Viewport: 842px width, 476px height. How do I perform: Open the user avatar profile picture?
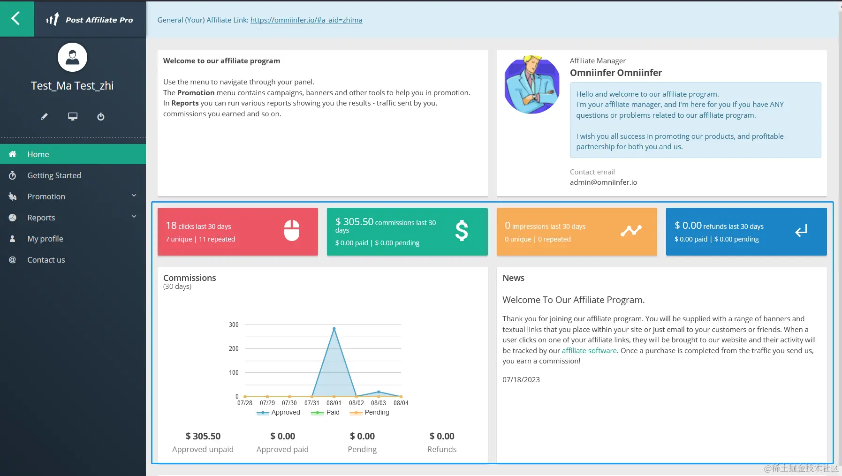(72, 57)
